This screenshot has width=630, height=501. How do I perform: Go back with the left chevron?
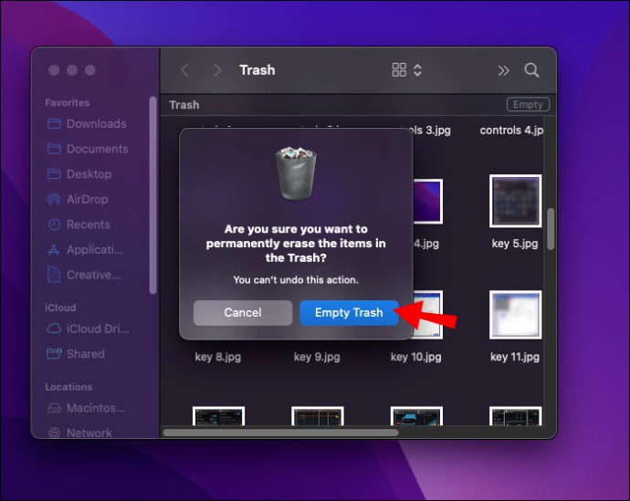(x=184, y=70)
